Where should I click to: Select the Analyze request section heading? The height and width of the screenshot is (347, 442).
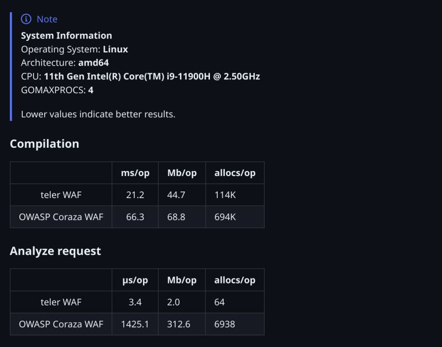[55, 251]
